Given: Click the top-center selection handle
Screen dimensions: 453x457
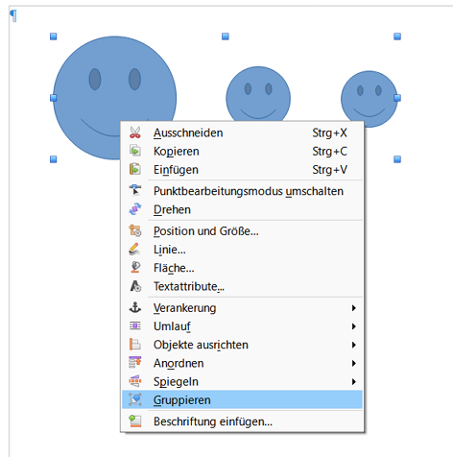Looking at the screenshot, I should coord(226,36).
